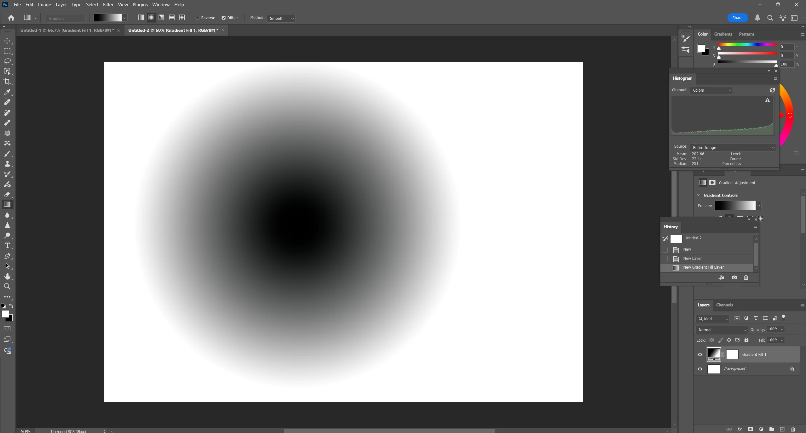The width and height of the screenshot is (806, 433).
Task: Click the foreground color swatch in toolbar
Action: click(x=5, y=314)
